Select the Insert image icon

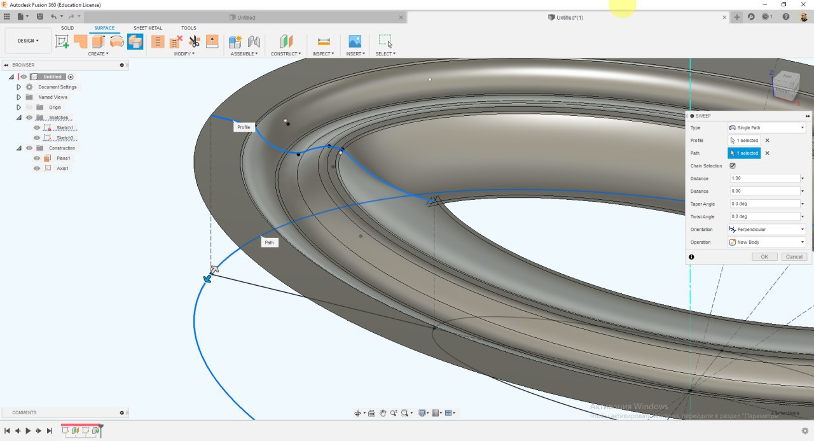click(x=355, y=41)
